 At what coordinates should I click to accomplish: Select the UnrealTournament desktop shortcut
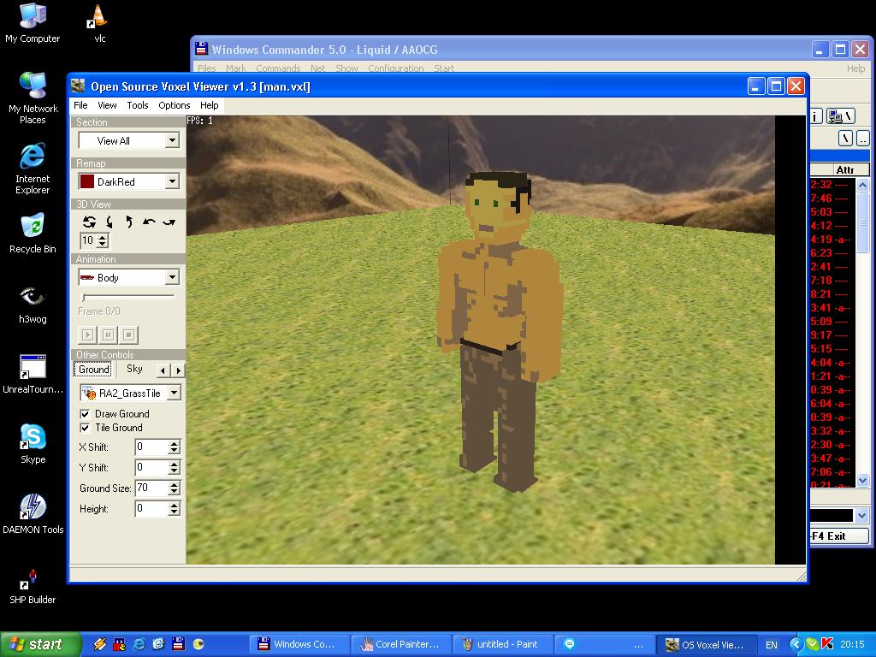point(33,375)
